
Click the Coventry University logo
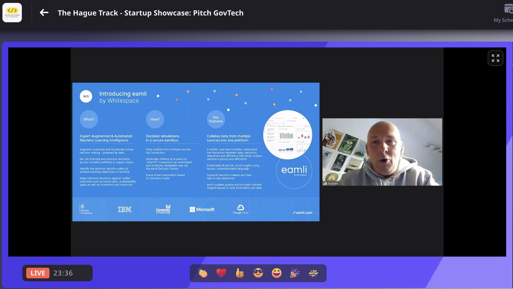click(163, 209)
